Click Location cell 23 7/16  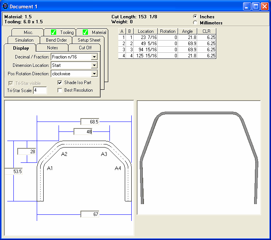[145, 37]
